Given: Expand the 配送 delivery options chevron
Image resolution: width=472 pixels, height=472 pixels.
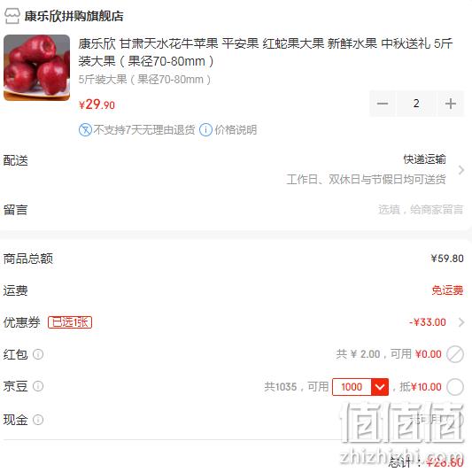Looking at the screenshot, I should click(460, 170).
